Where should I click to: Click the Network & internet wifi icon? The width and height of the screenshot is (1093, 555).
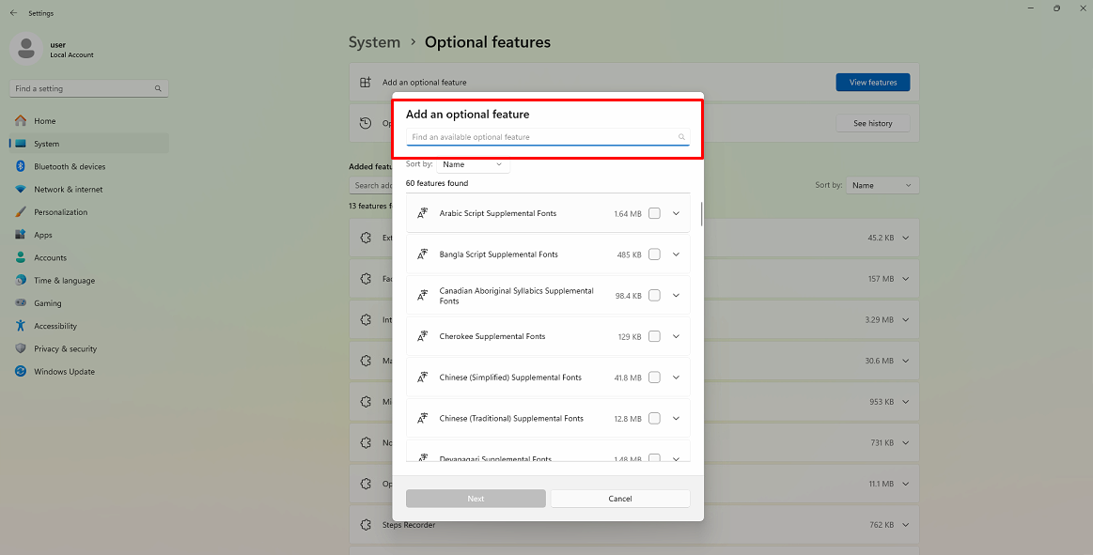pyautogui.click(x=21, y=190)
